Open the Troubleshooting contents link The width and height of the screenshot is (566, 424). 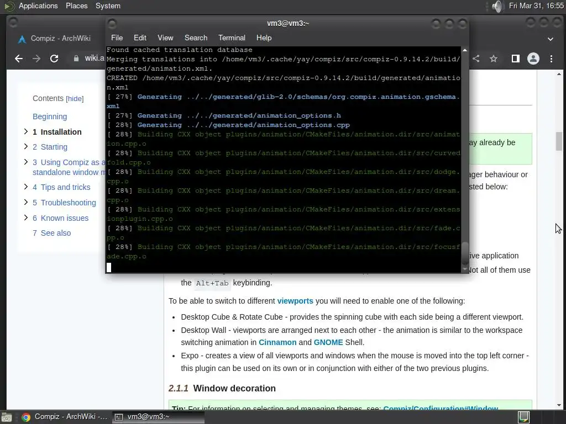coord(64,203)
